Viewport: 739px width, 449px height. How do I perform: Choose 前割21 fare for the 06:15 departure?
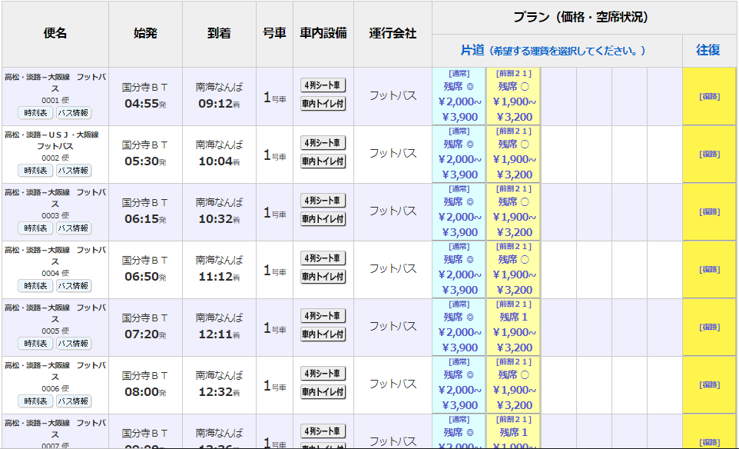[x=513, y=211]
